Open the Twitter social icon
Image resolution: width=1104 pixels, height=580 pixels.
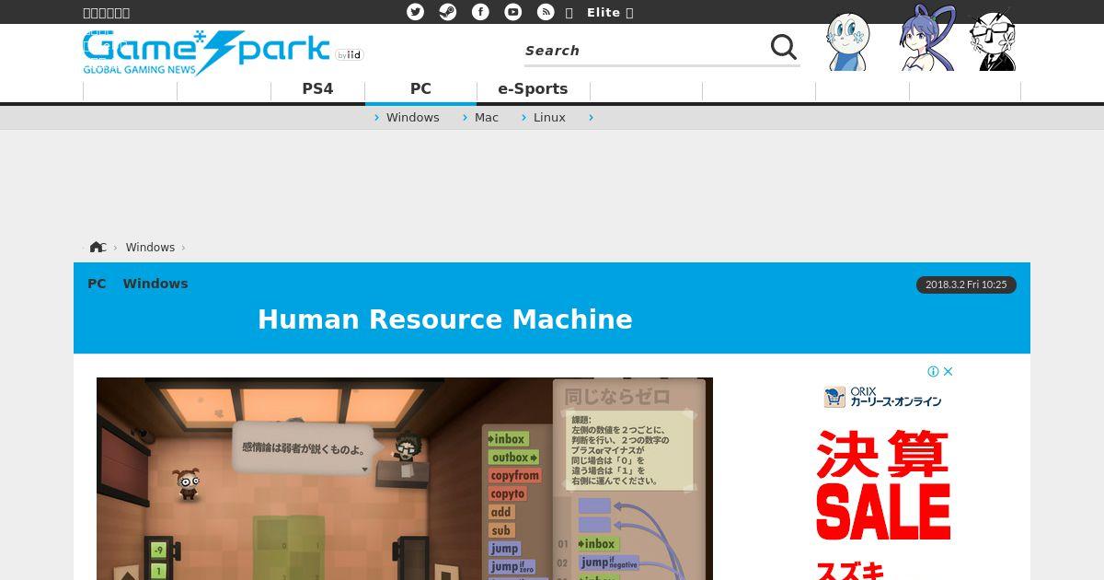point(416,12)
